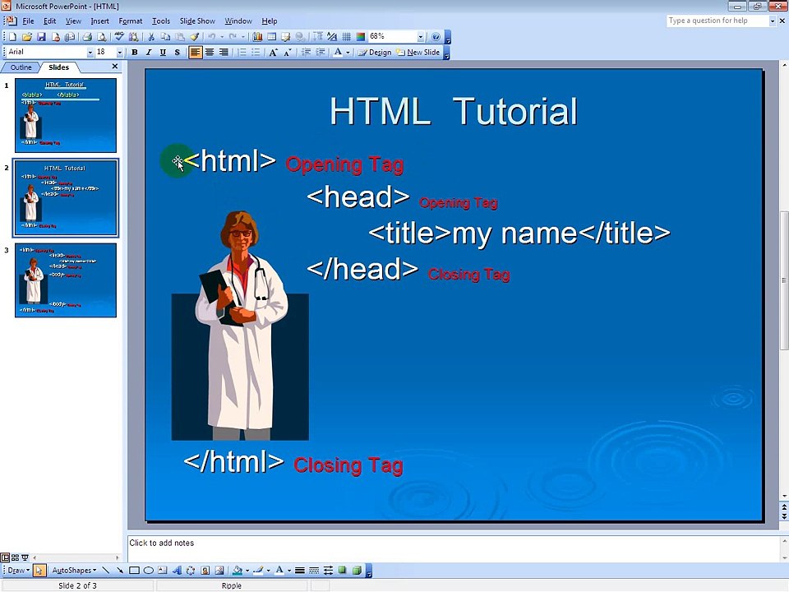Open Print Preview from the toolbar

tap(102, 37)
